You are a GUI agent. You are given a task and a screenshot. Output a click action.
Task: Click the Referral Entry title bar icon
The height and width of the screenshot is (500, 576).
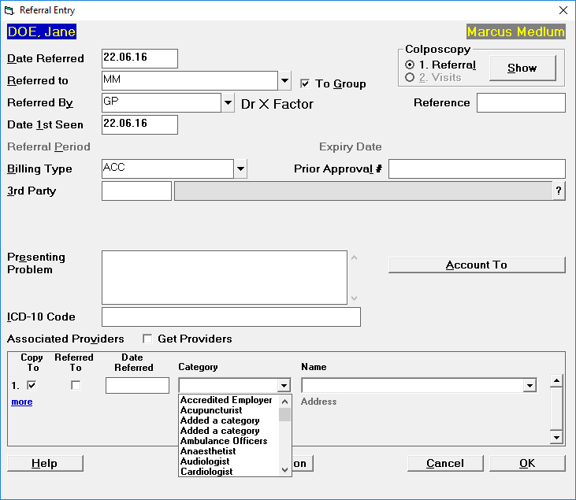[x=9, y=10]
